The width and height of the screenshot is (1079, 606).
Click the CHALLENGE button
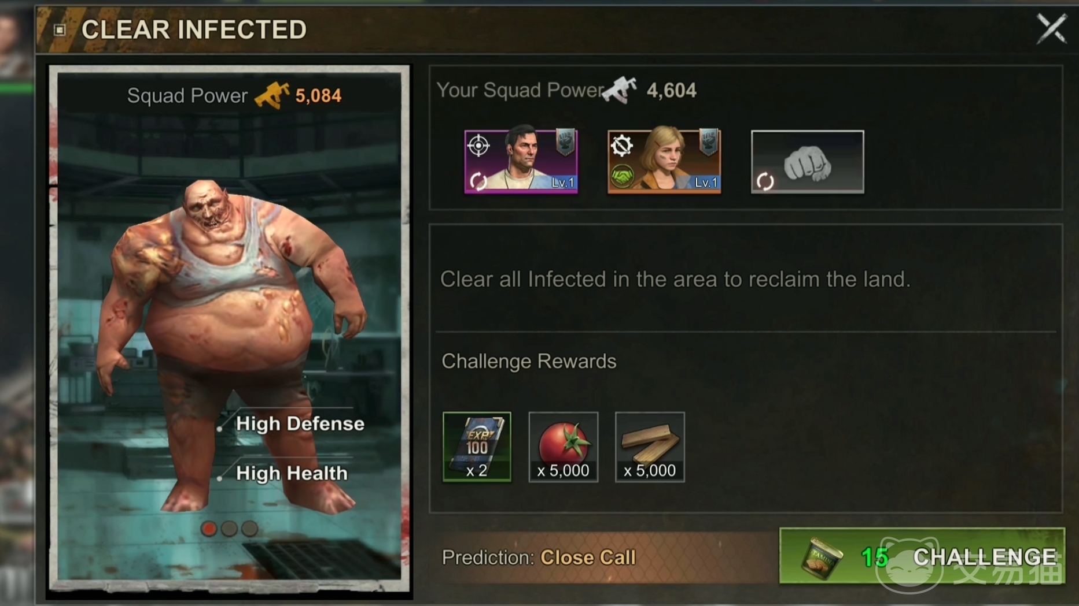click(922, 556)
